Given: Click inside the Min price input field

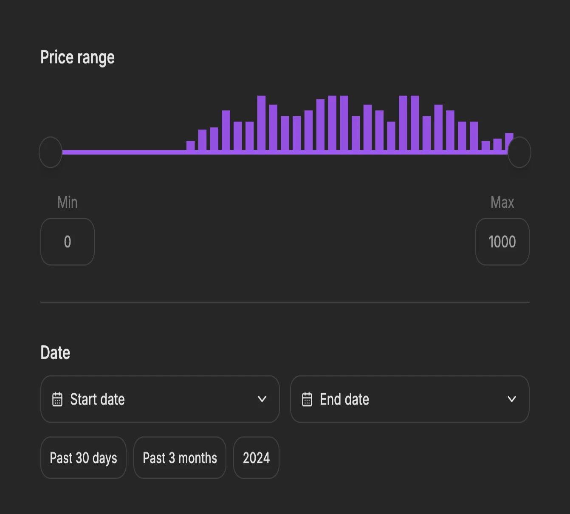Looking at the screenshot, I should pos(67,241).
